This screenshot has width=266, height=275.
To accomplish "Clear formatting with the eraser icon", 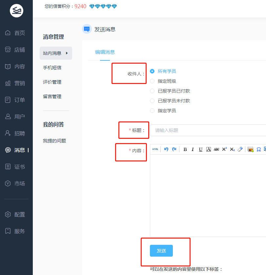I will [240, 149].
